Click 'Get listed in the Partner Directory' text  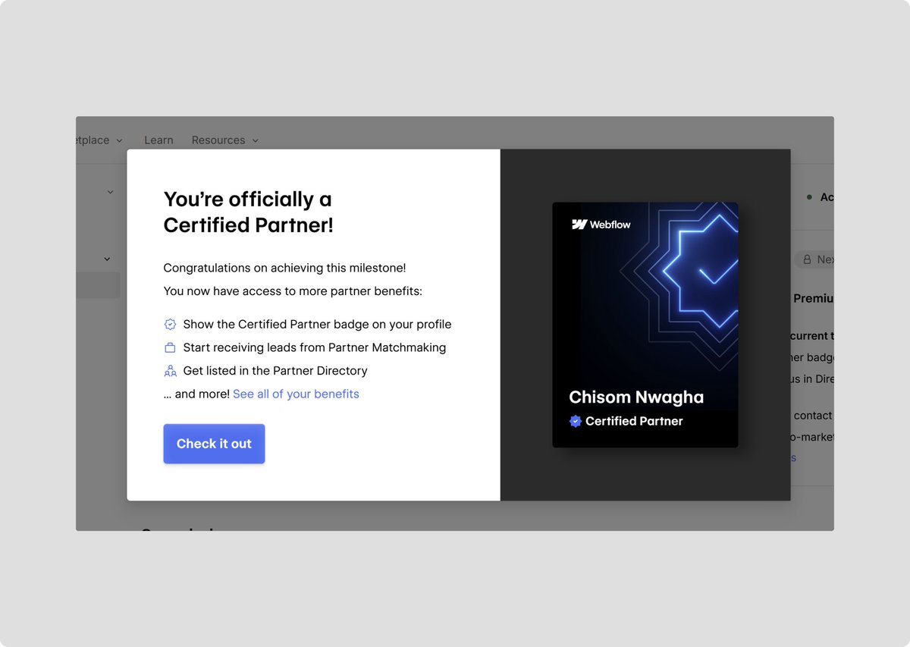coord(275,371)
